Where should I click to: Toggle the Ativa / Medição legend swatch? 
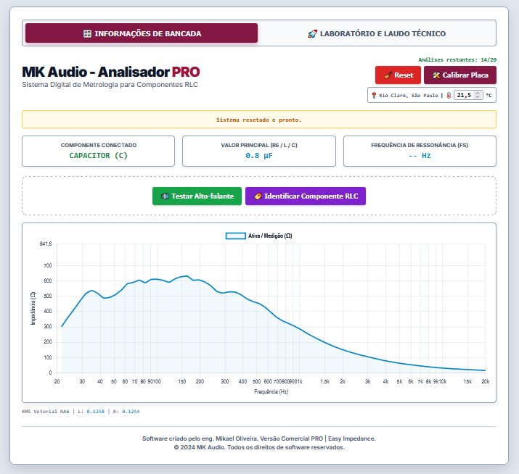pyautogui.click(x=236, y=236)
